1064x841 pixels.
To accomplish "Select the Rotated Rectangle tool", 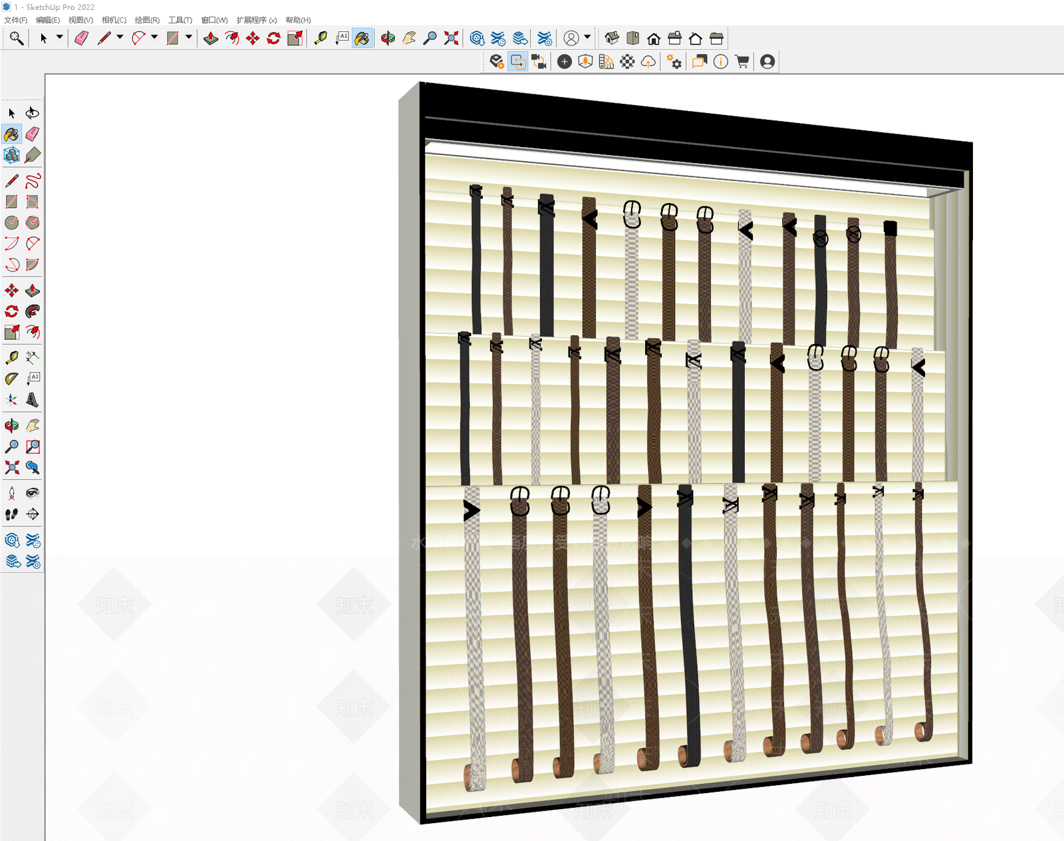I will click(x=33, y=202).
